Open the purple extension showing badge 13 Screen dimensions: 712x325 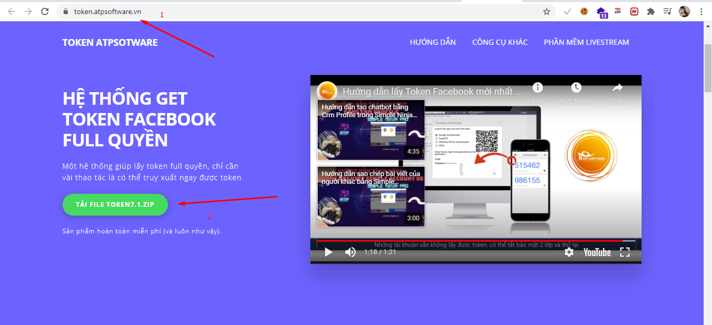tap(601, 11)
